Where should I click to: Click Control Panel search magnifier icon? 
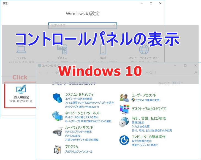coord(195,73)
